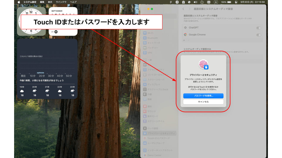
Task: Click the Touch ID fingerprint icon in dialog
Action: 203,64
